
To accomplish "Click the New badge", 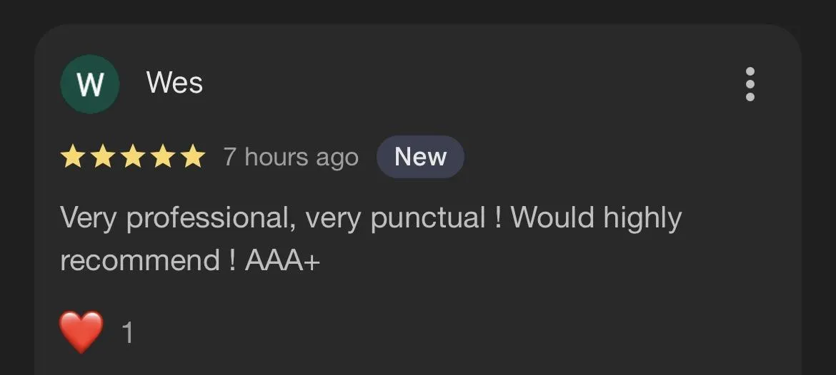I will click(x=420, y=157).
